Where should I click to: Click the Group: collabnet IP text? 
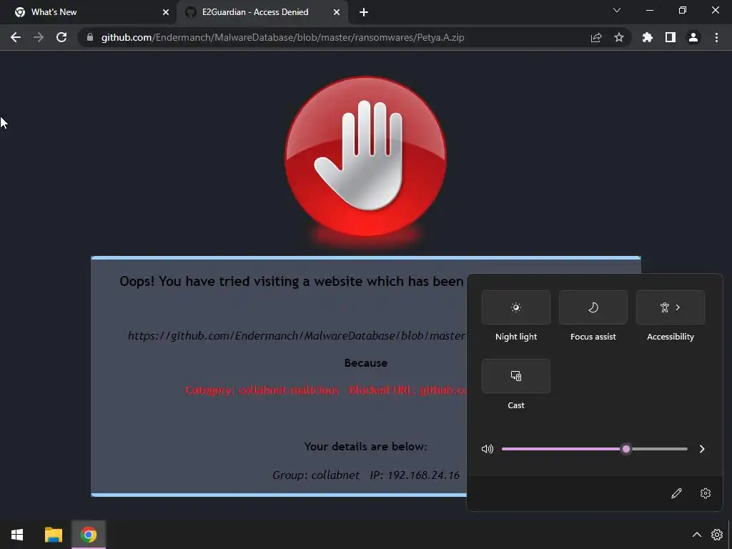pos(366,475)
